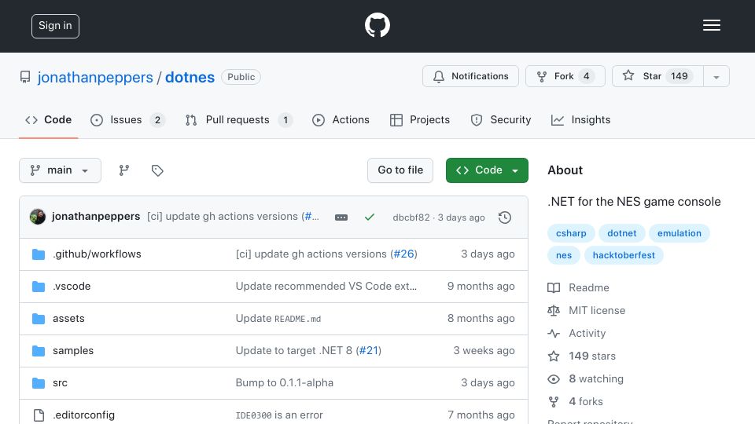
Task: Open the dotnes repository link
Action: (190, 78)
